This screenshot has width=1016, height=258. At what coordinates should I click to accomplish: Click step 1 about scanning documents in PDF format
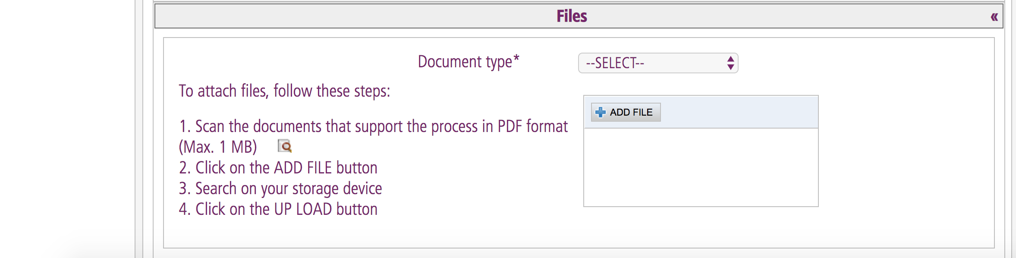(x=373, y=126)
